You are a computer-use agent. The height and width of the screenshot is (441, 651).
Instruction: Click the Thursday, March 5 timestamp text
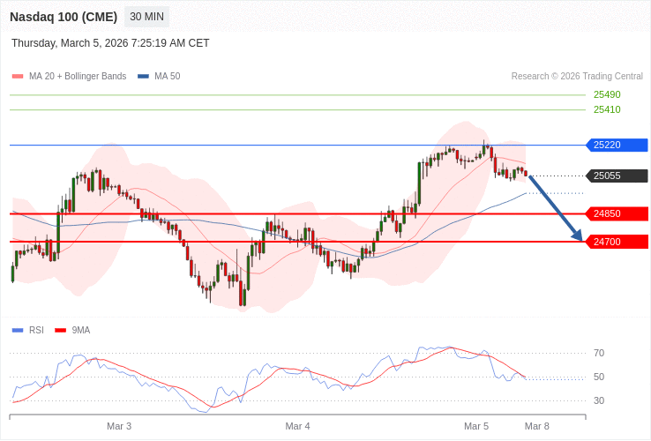click(x=110, y=43)
